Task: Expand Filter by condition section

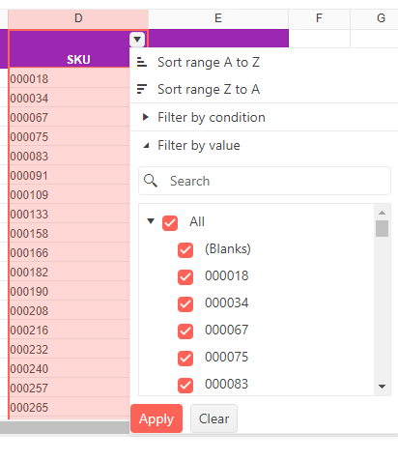Action: [146, 117]
